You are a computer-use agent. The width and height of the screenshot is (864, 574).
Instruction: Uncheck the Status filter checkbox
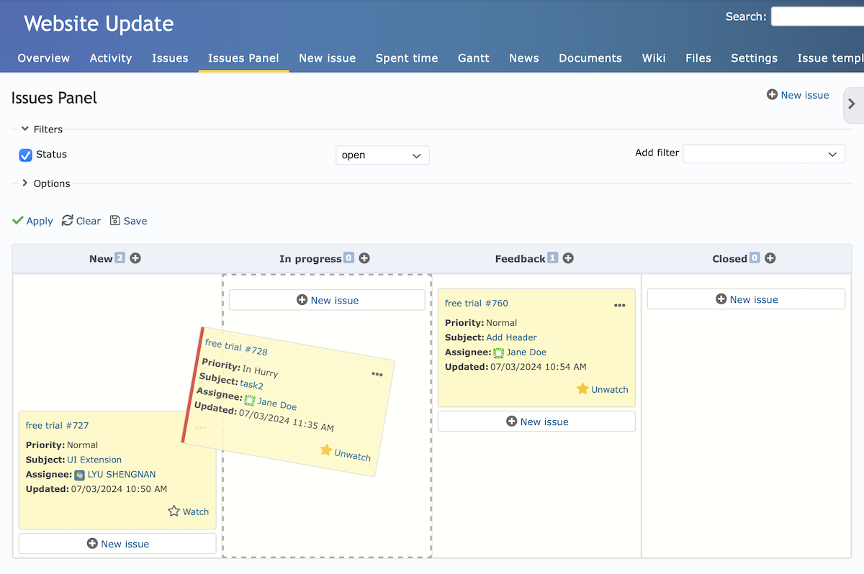24,154
